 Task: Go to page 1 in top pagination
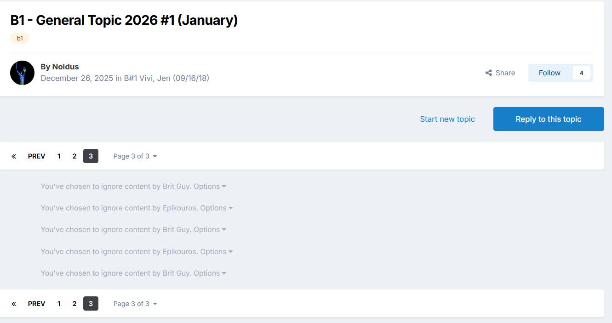59,156
